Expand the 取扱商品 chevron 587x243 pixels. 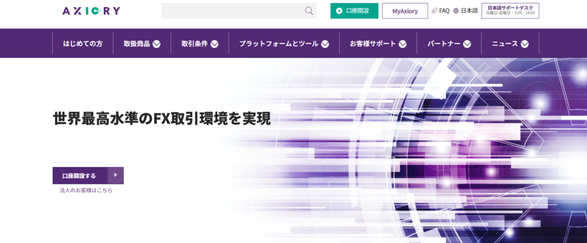pos(156,44)
